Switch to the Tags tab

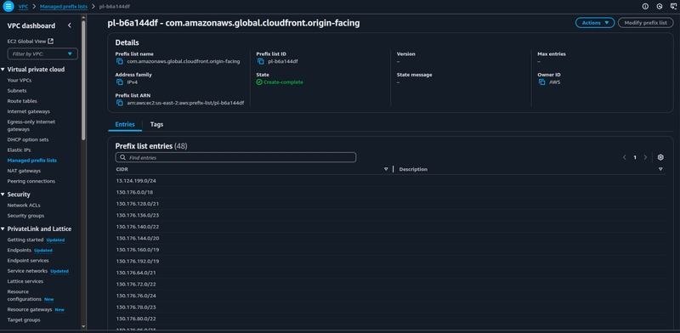[x=156, y=124]
